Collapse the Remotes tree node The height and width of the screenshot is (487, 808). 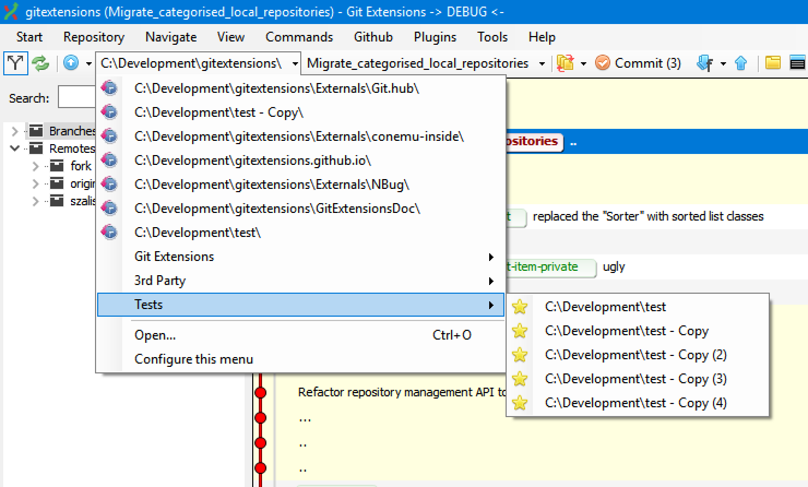[x=14, y=148]
